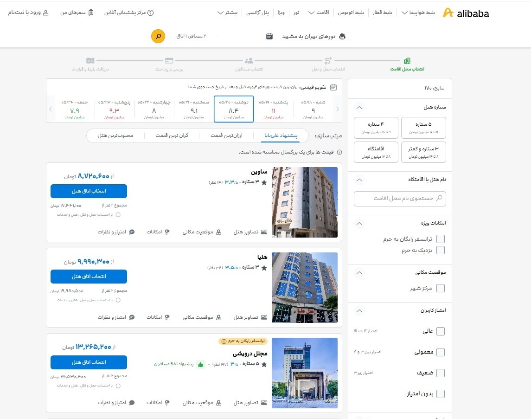The height and width of the screenshot is (419, 531).
Task: Enable the 'نزدیک به حرم' filter checkbox
Action: pyautogui.click(x=441, y=251)
